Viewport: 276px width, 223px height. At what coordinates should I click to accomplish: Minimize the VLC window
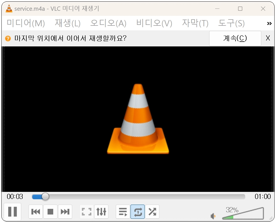click(x=217, y=8)
